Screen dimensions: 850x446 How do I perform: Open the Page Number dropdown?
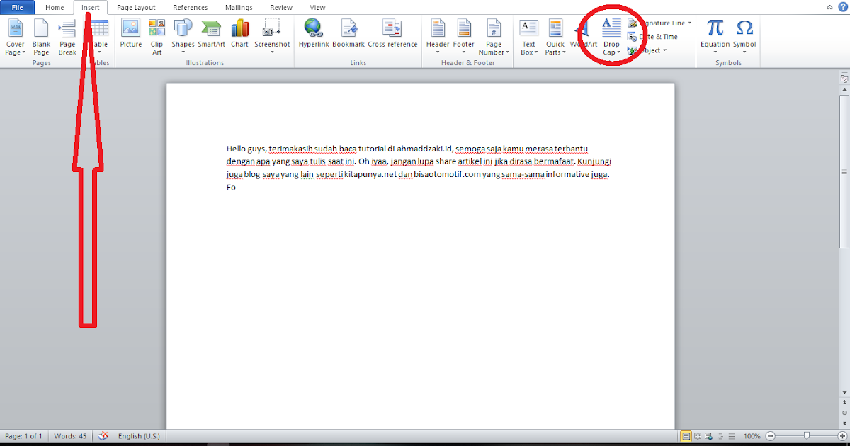[x=494, y=38]
